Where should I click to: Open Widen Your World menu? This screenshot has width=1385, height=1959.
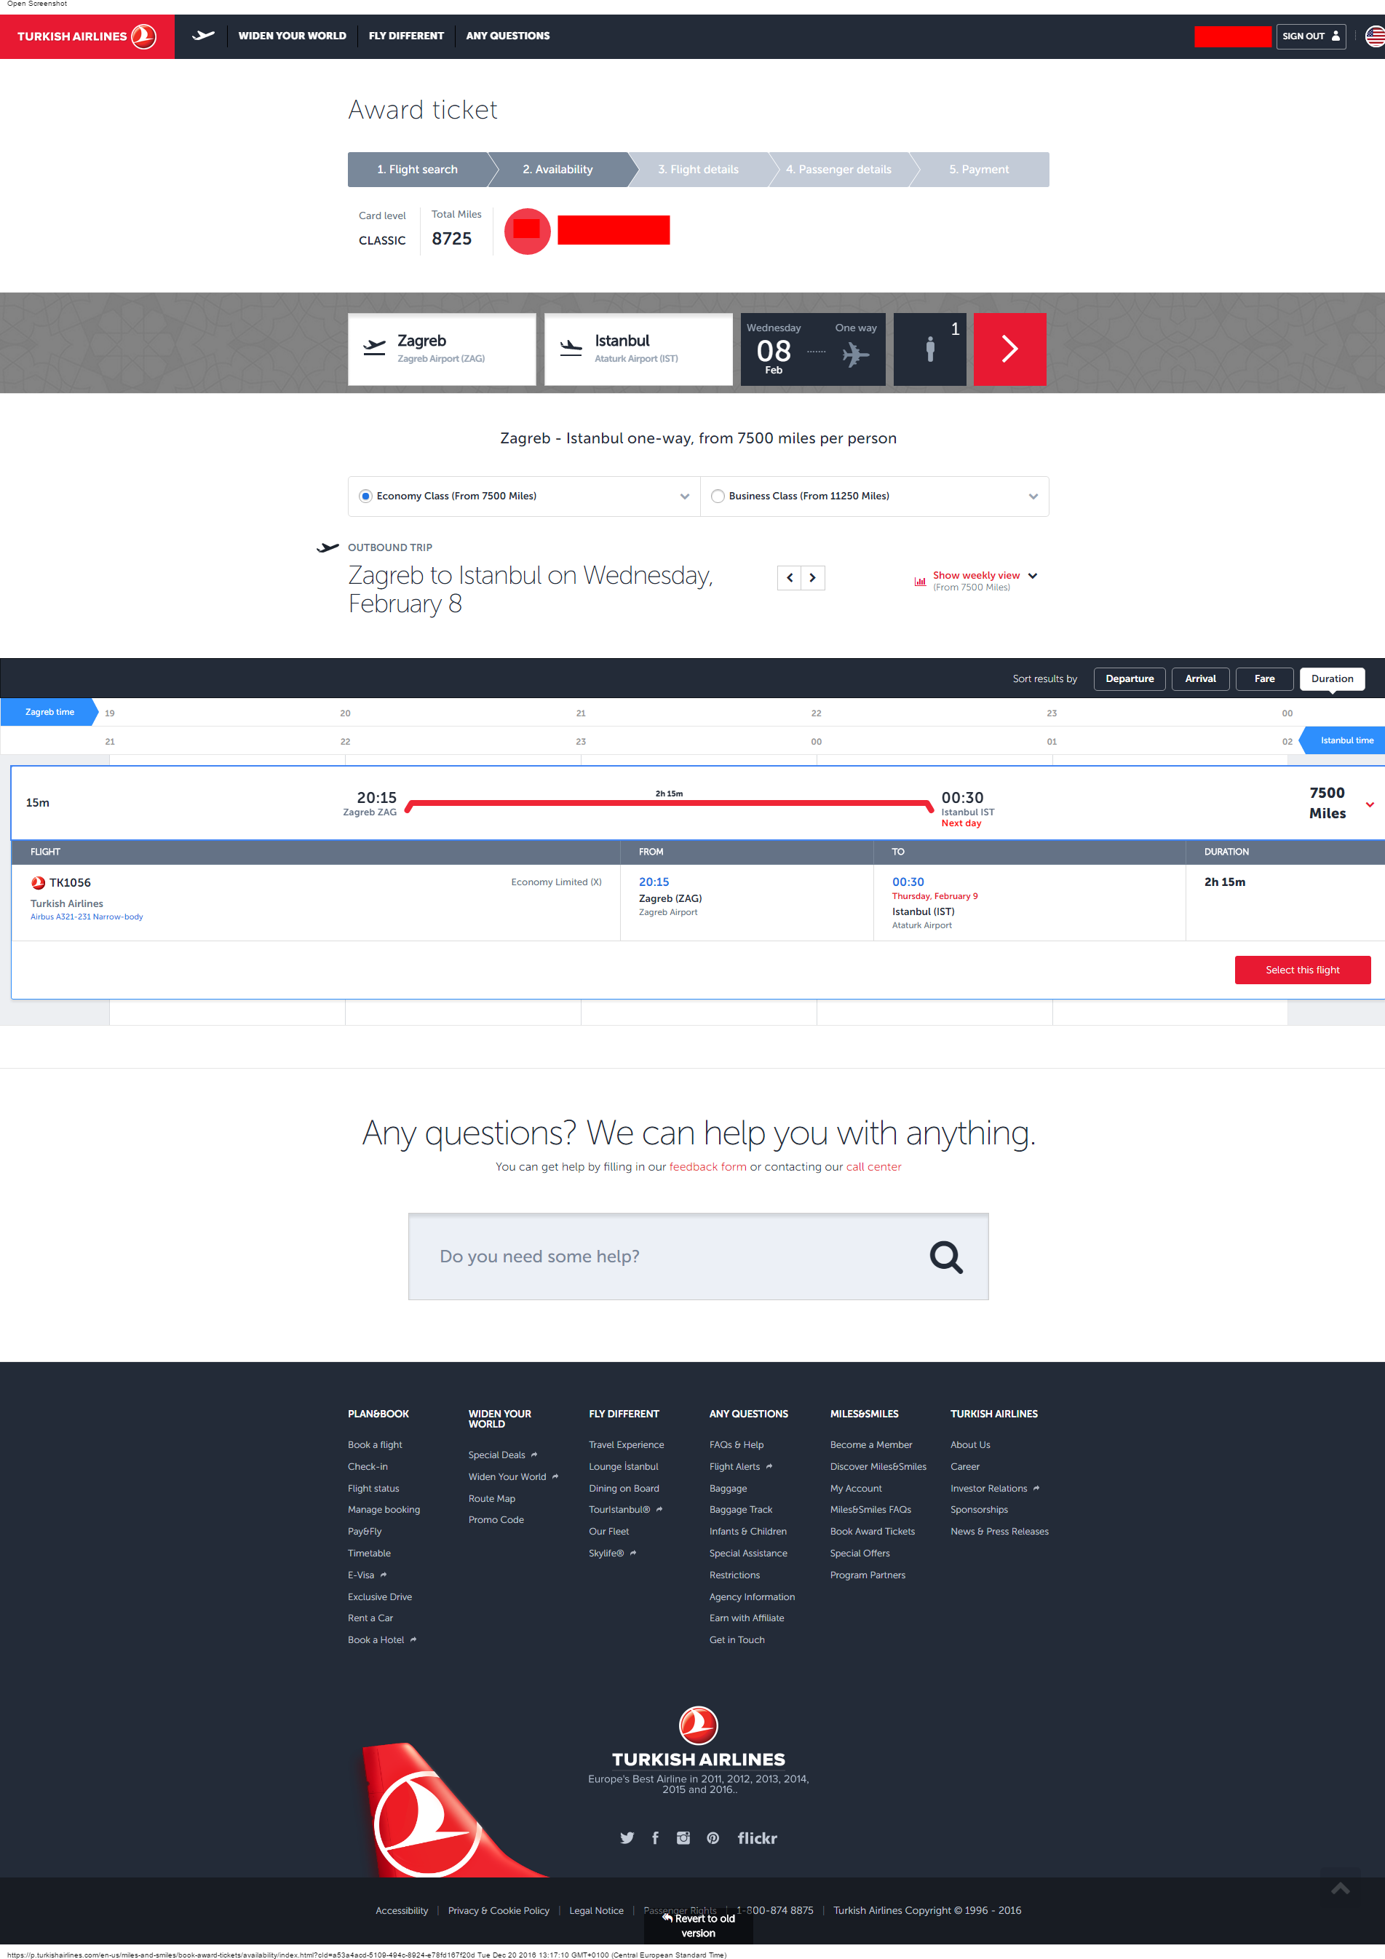(293, 36)
